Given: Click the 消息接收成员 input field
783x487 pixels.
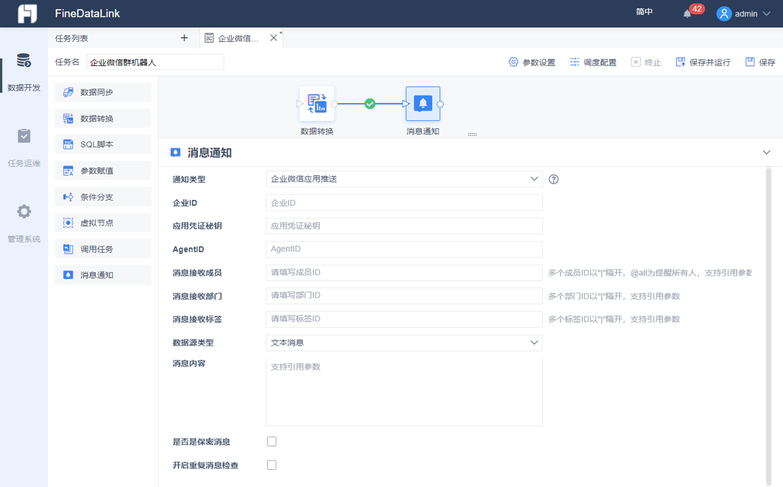Looking at the screenshot, I should [404, 273].
